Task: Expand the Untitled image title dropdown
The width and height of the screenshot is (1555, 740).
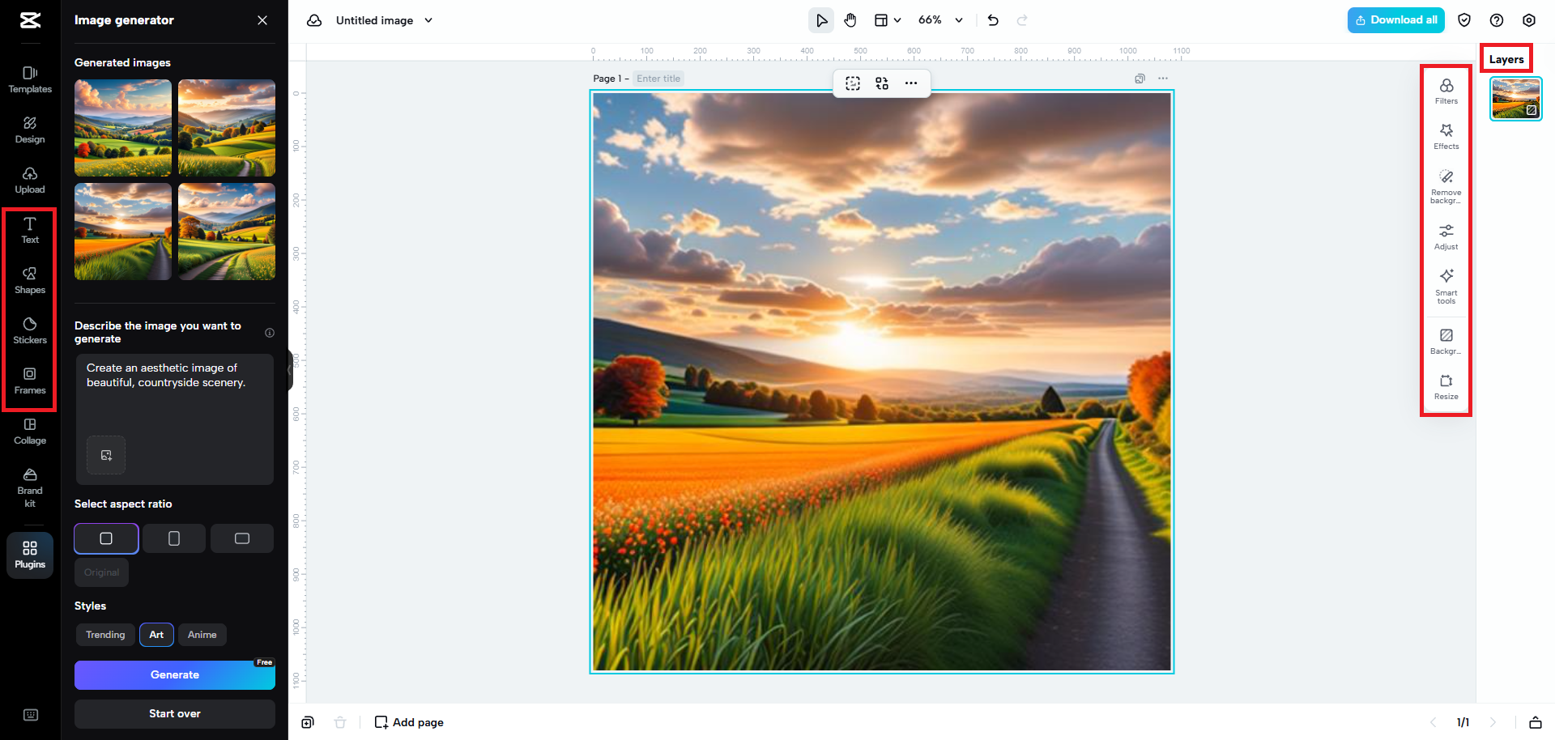Action: point(429,19)
